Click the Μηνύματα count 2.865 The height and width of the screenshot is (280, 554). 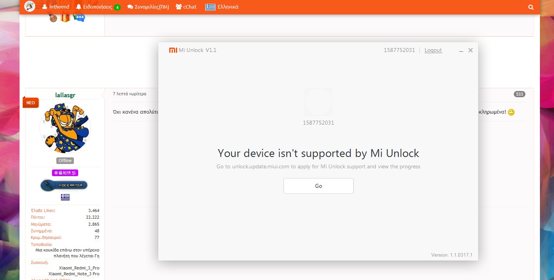[94, 224]
